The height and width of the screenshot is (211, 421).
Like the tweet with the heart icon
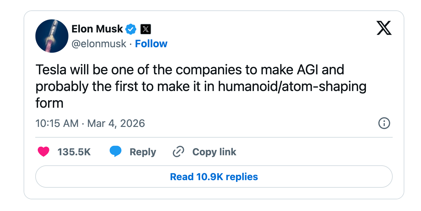pyautogui.click(x=43, y=152)
